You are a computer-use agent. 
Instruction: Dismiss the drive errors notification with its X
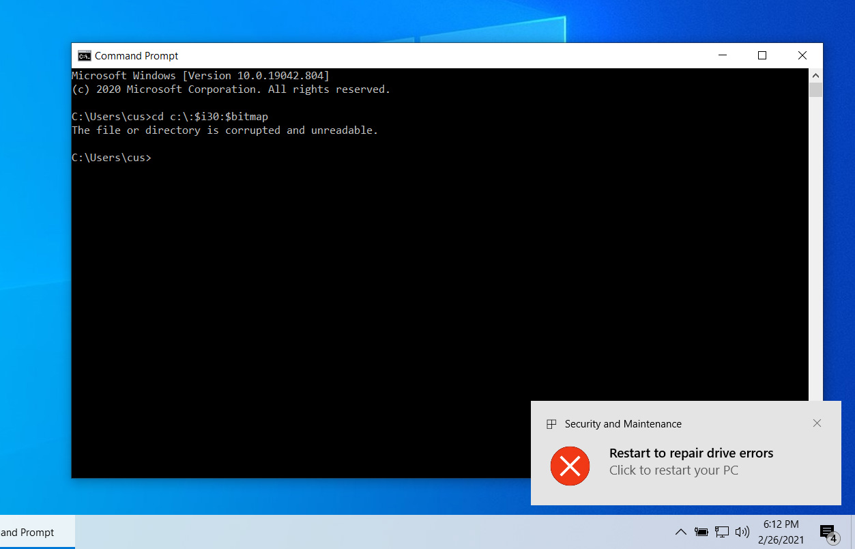tap(817, 423)
